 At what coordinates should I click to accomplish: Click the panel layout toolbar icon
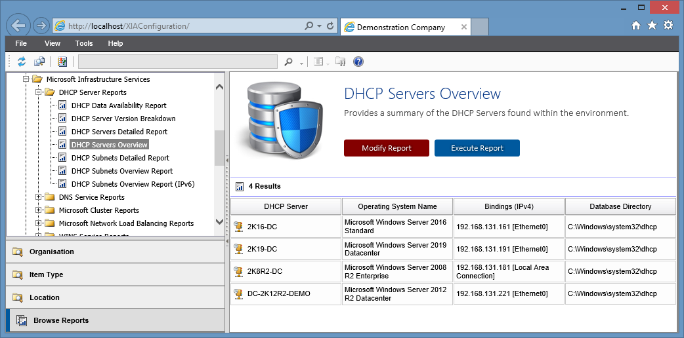pos(318,62)
